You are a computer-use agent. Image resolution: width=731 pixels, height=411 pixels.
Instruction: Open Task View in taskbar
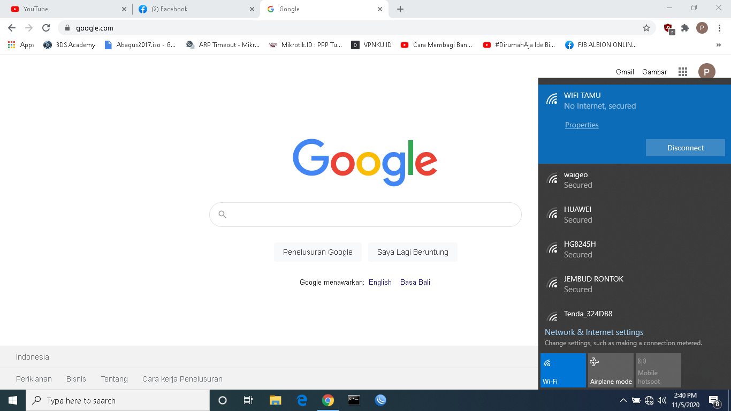click(x=248, y=400)
